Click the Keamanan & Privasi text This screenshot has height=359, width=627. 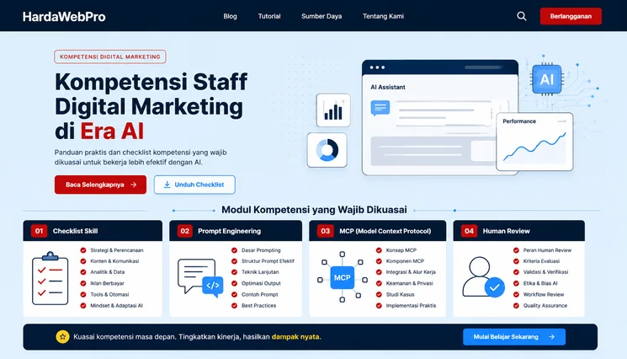(x=410, y=283)
